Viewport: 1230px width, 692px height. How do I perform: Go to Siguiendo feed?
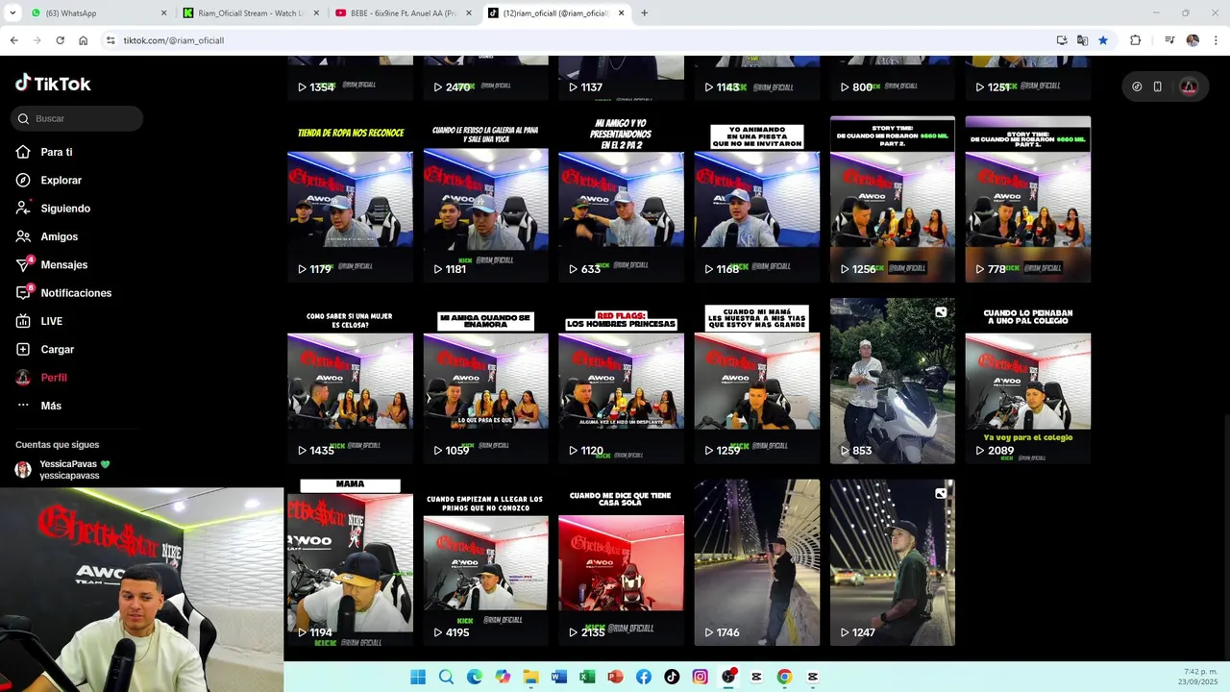[x=65, y=209]
